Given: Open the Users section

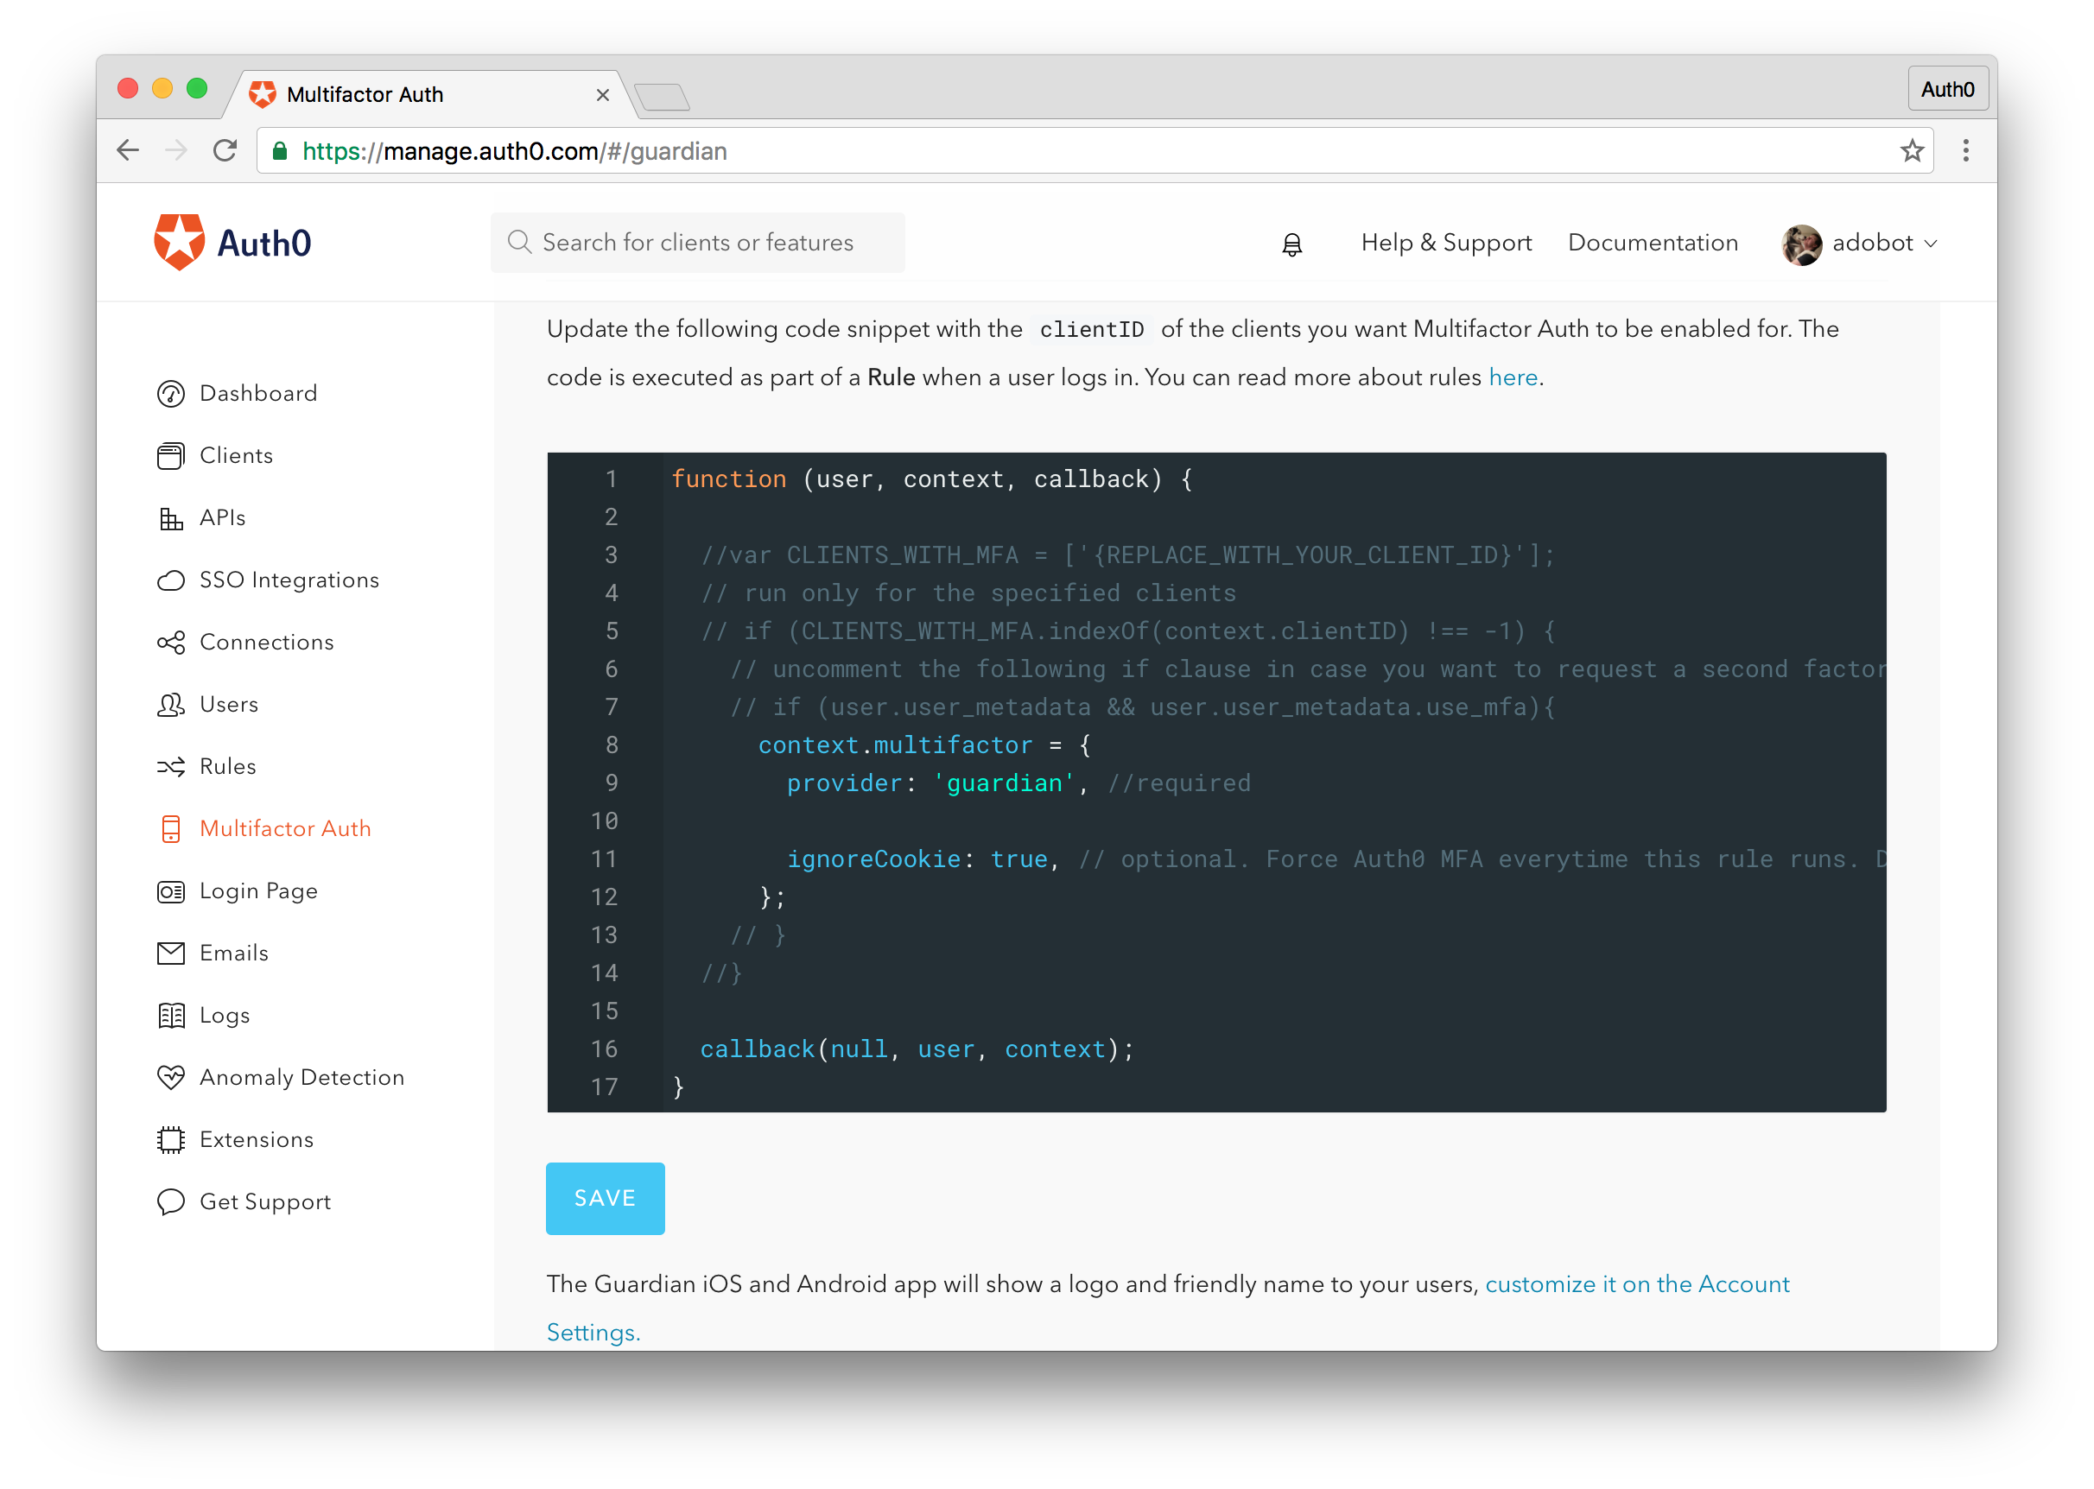Looking at the screenshot, I should [x=228, y=704].
